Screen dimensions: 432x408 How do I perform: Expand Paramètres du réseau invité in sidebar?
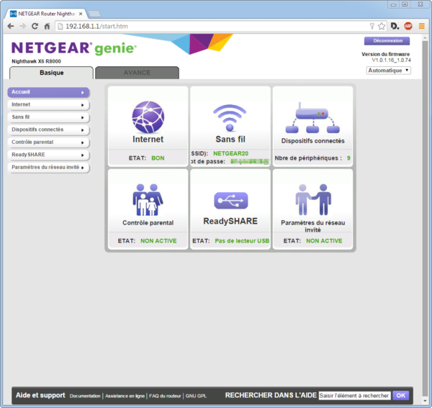point(48,168)
